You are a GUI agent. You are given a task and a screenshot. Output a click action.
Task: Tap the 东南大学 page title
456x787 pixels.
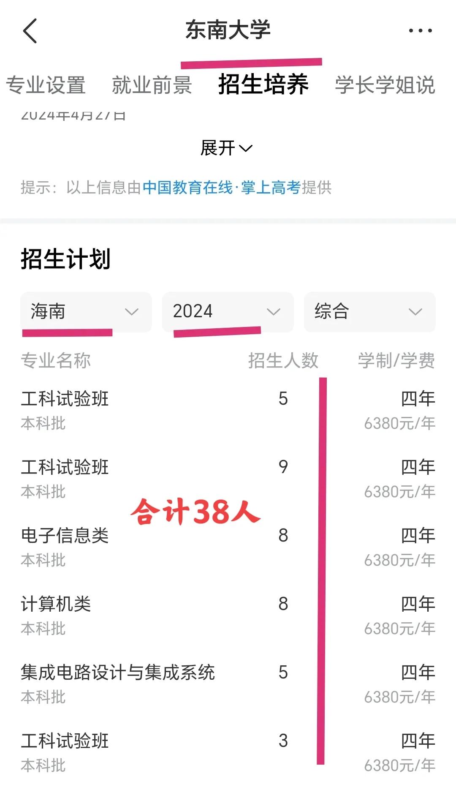[x=228, y=30]
